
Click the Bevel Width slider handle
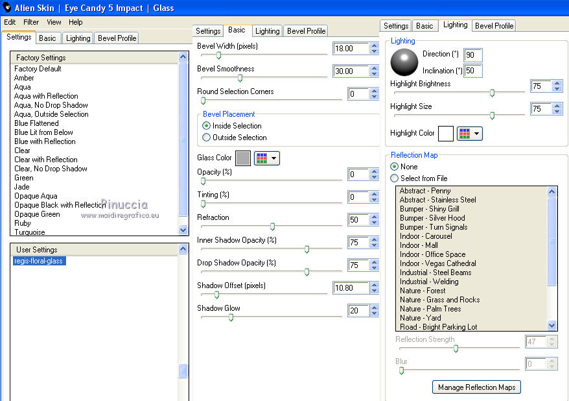click(218, 55)
